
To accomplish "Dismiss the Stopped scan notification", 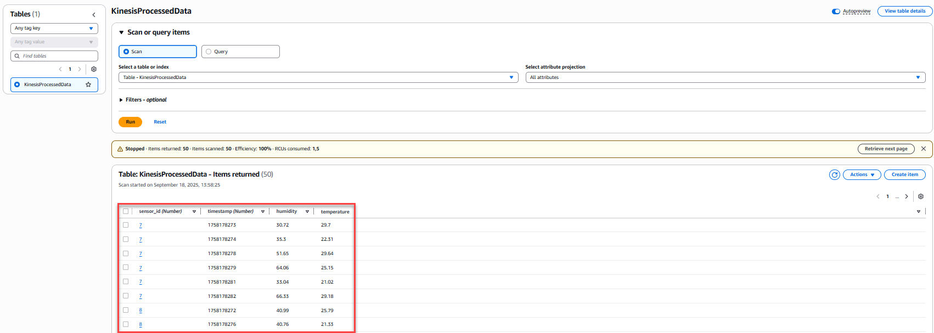I will (x=924, y=149).
